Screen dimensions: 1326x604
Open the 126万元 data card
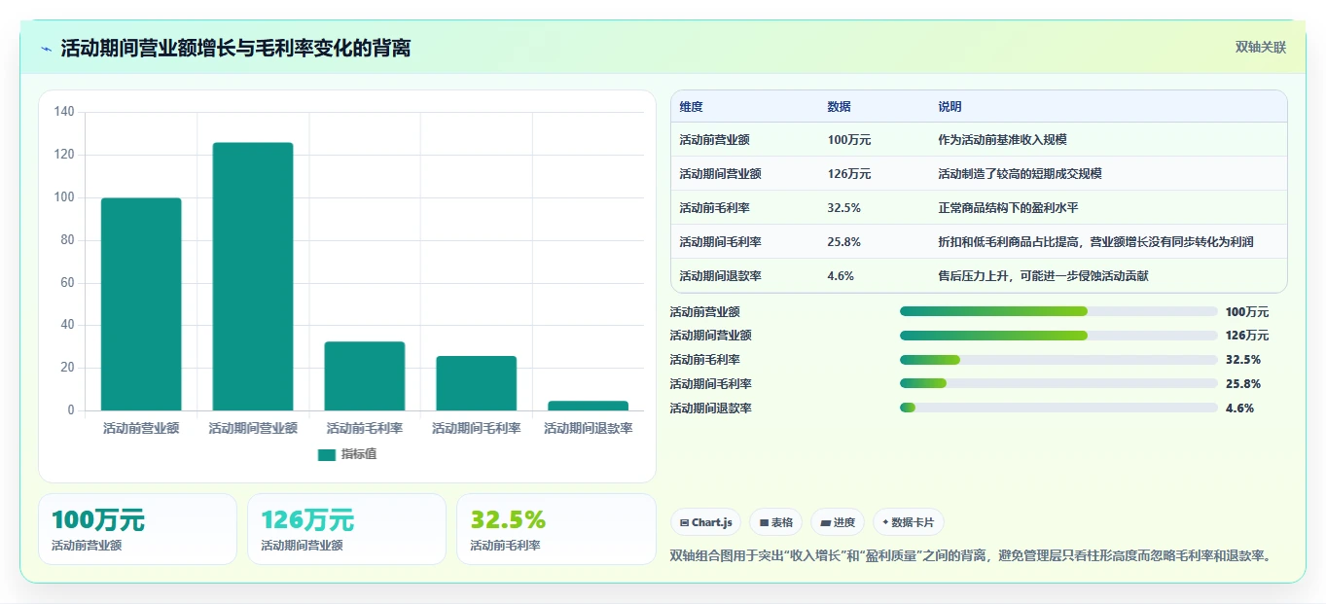click(x=346, y=529)
